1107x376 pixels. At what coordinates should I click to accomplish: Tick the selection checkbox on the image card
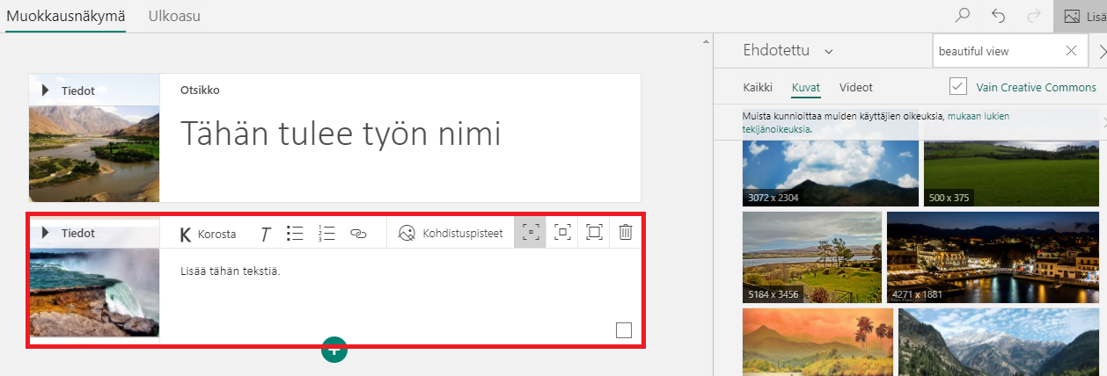pos(624,330)
